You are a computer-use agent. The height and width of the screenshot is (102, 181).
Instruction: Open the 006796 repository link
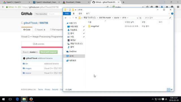click(x=44, y=23)
